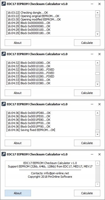Click the highlighted About button

click(18, 193)
